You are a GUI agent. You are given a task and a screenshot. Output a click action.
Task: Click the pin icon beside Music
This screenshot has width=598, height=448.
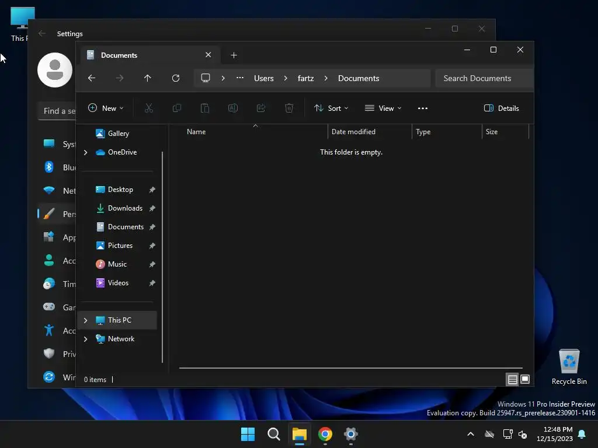coord(152,264)
